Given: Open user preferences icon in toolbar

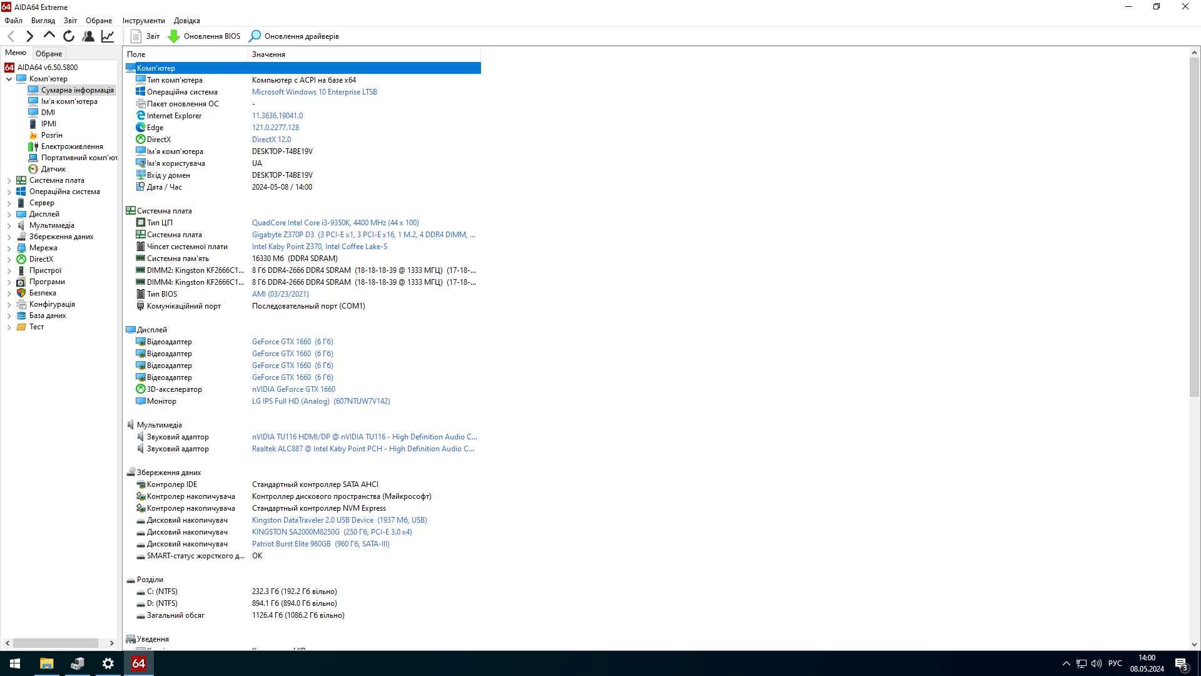Looking at the screenshot, I should tap(88, 36).
